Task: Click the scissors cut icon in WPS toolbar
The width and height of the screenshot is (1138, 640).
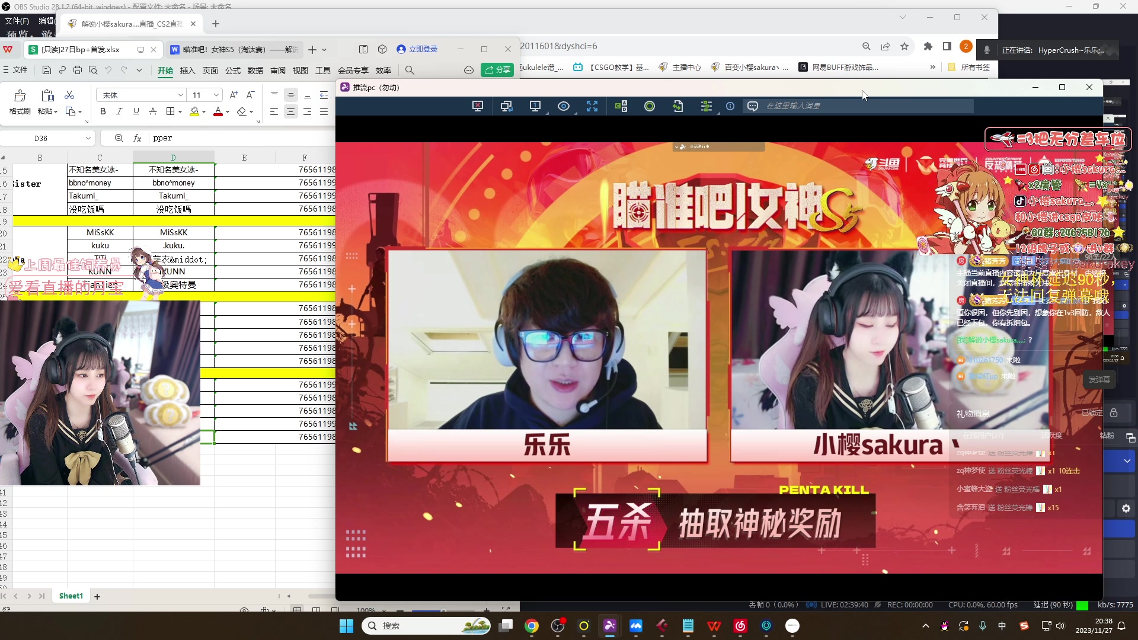Action: pos(70,95)
